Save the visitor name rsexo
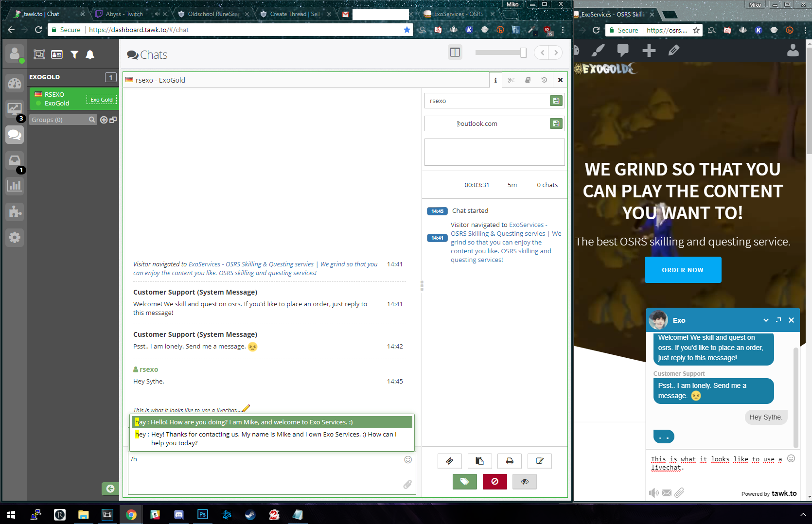The width and height of the screenshot is (812, 524). coord(556,101)
